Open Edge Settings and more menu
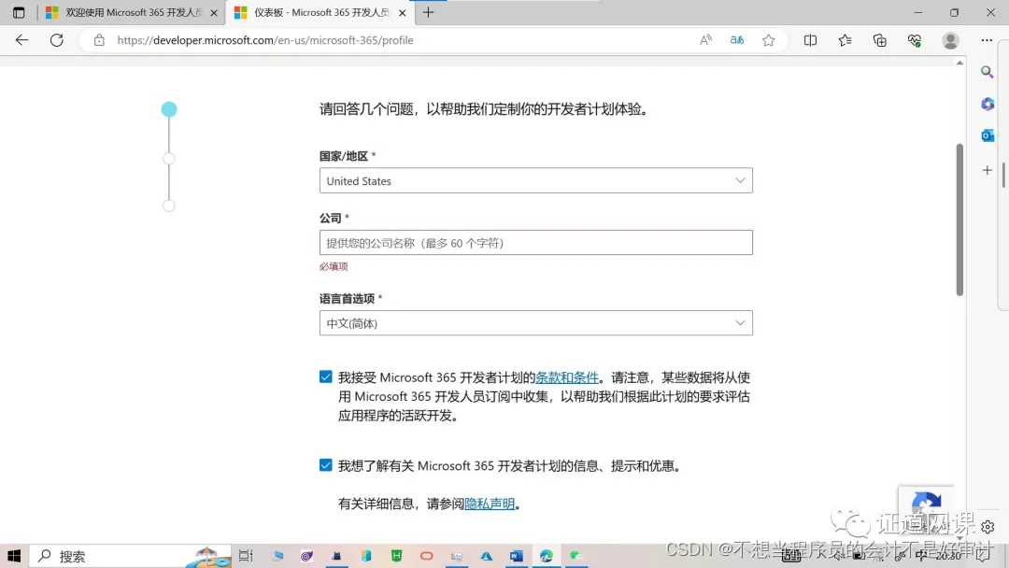Screen dimensions: 1009x568 987,40
